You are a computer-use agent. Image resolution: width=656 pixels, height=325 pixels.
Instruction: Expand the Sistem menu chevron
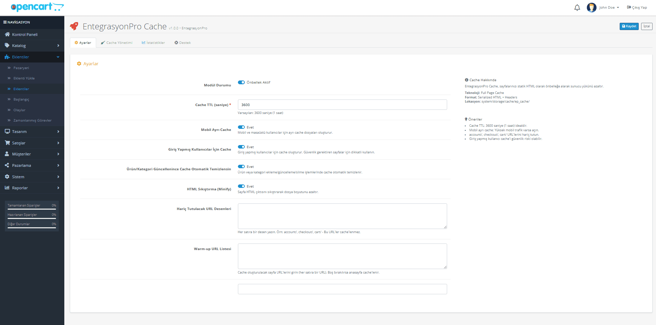point(58,177)
